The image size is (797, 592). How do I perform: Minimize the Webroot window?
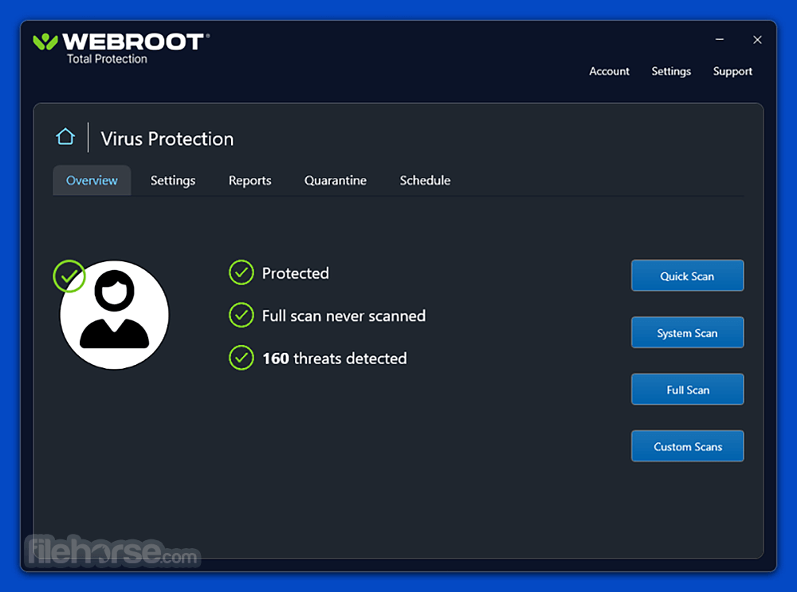coord(720,39)
